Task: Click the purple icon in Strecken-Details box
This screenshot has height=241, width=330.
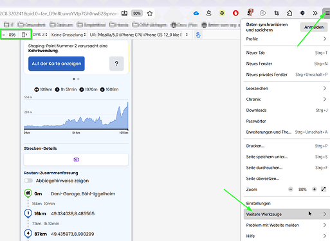Action: coord(76,159)
